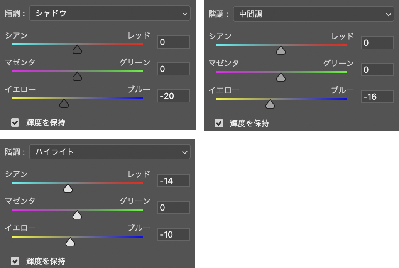Click the magenta-green value field in 中間調 panel

(377, 70)
